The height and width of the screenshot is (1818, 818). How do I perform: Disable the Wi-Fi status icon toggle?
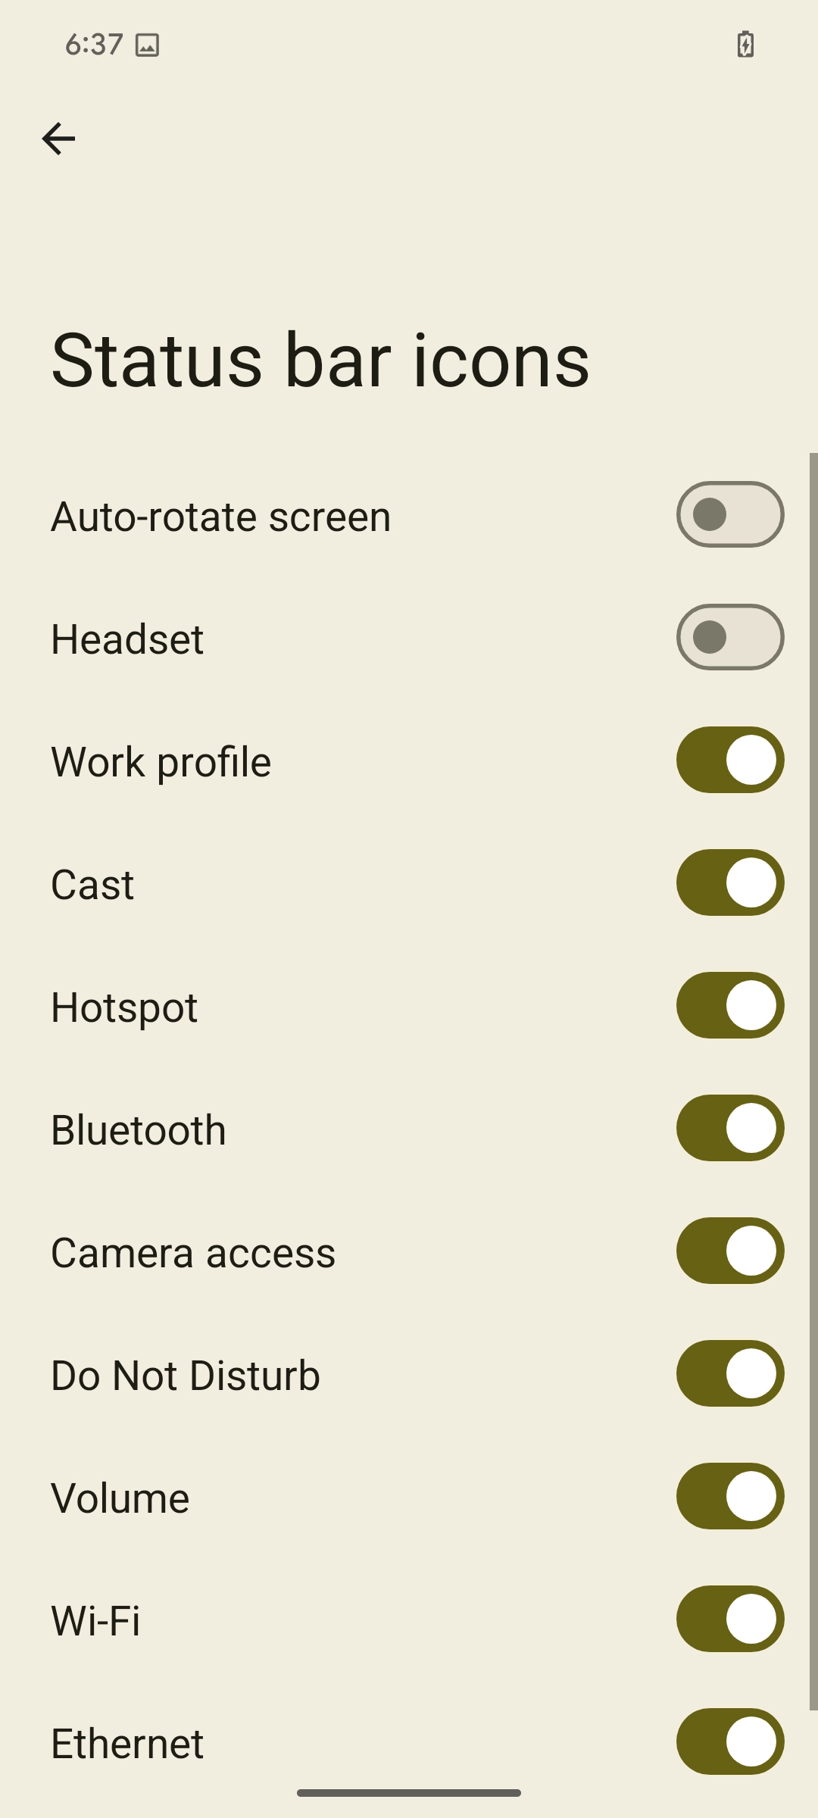pos(729,1619)
